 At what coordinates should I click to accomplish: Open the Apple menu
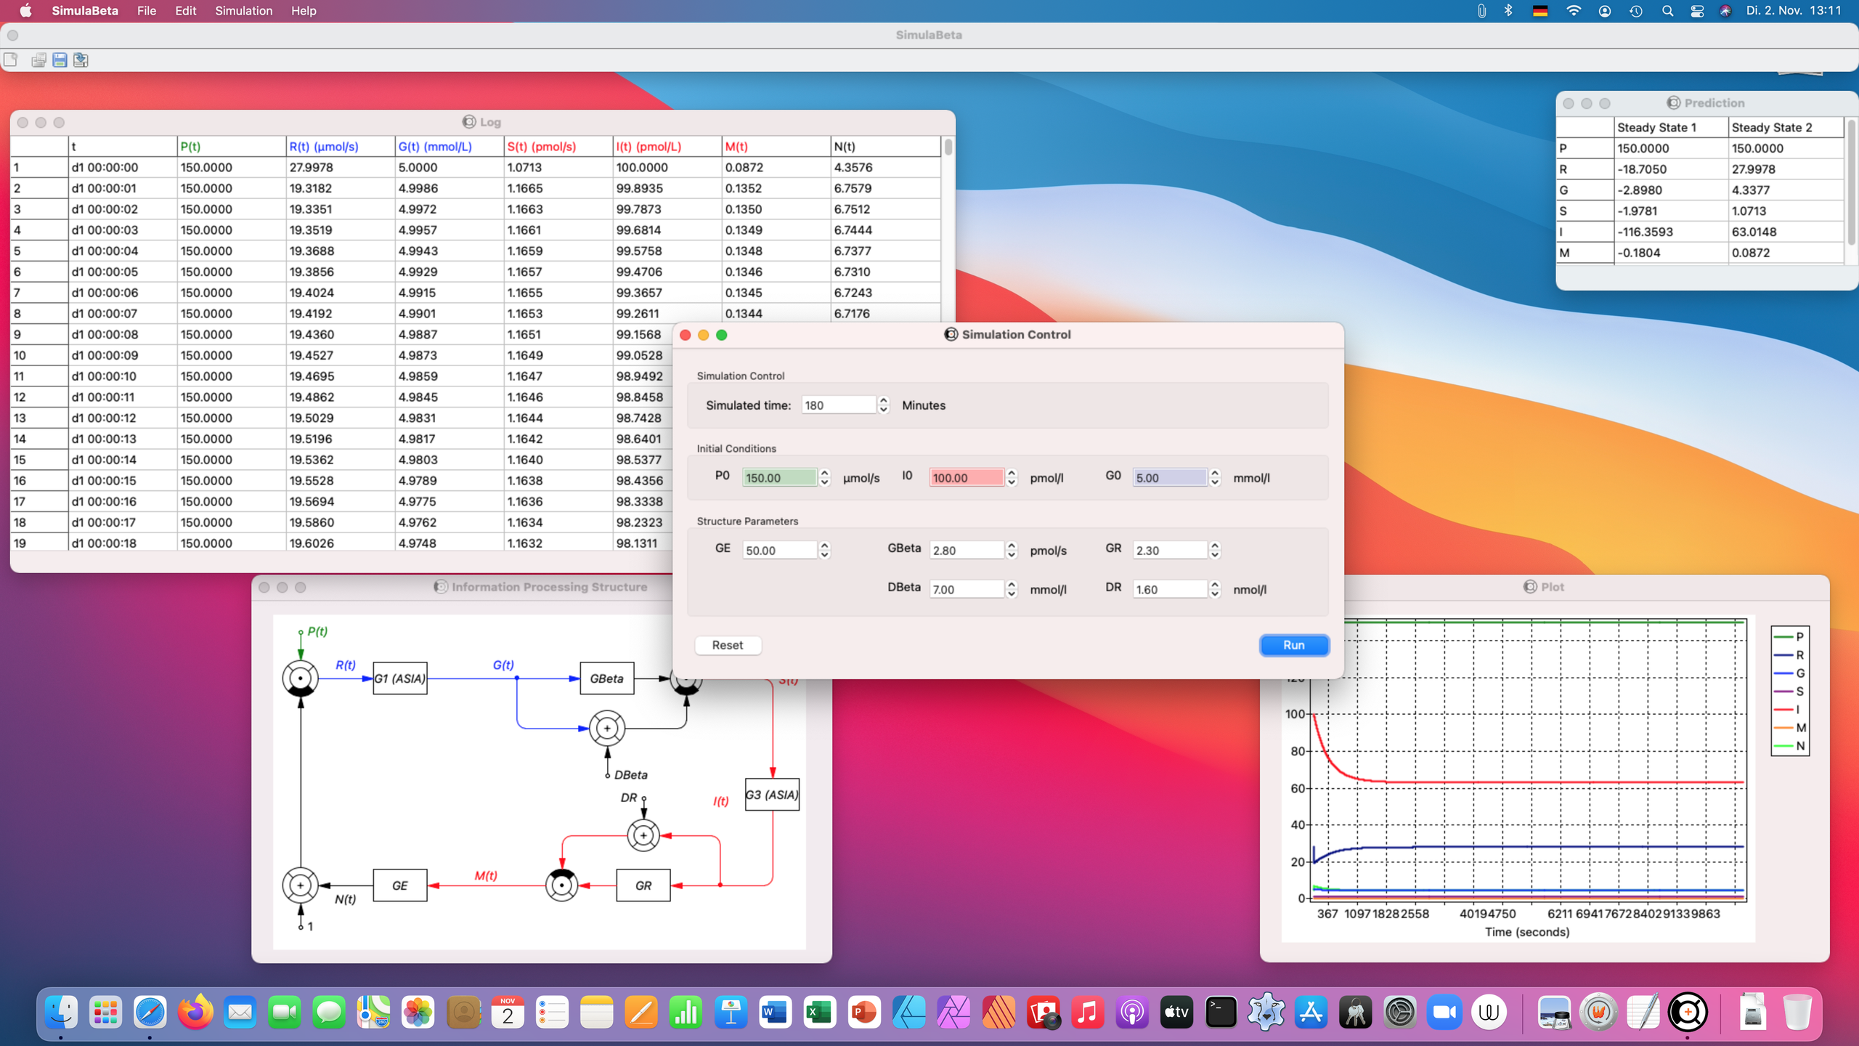[x=25, y=11]
